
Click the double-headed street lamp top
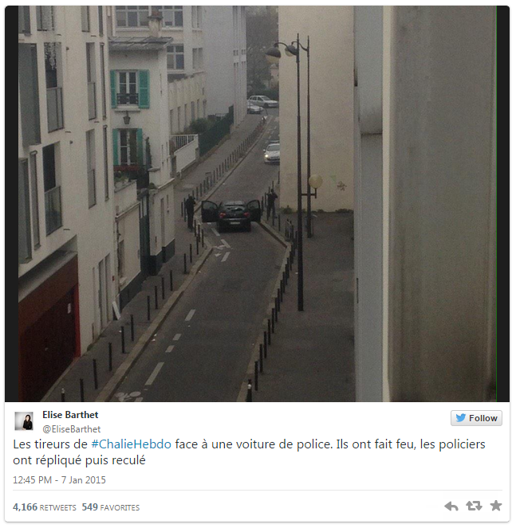[x=286, y=49]
